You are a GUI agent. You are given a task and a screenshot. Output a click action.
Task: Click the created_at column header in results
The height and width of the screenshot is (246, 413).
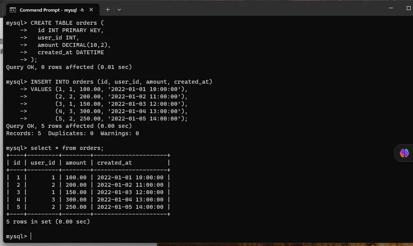point(115,163)
